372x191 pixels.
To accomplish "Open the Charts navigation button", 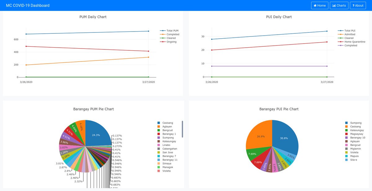I will pos(339,6).
